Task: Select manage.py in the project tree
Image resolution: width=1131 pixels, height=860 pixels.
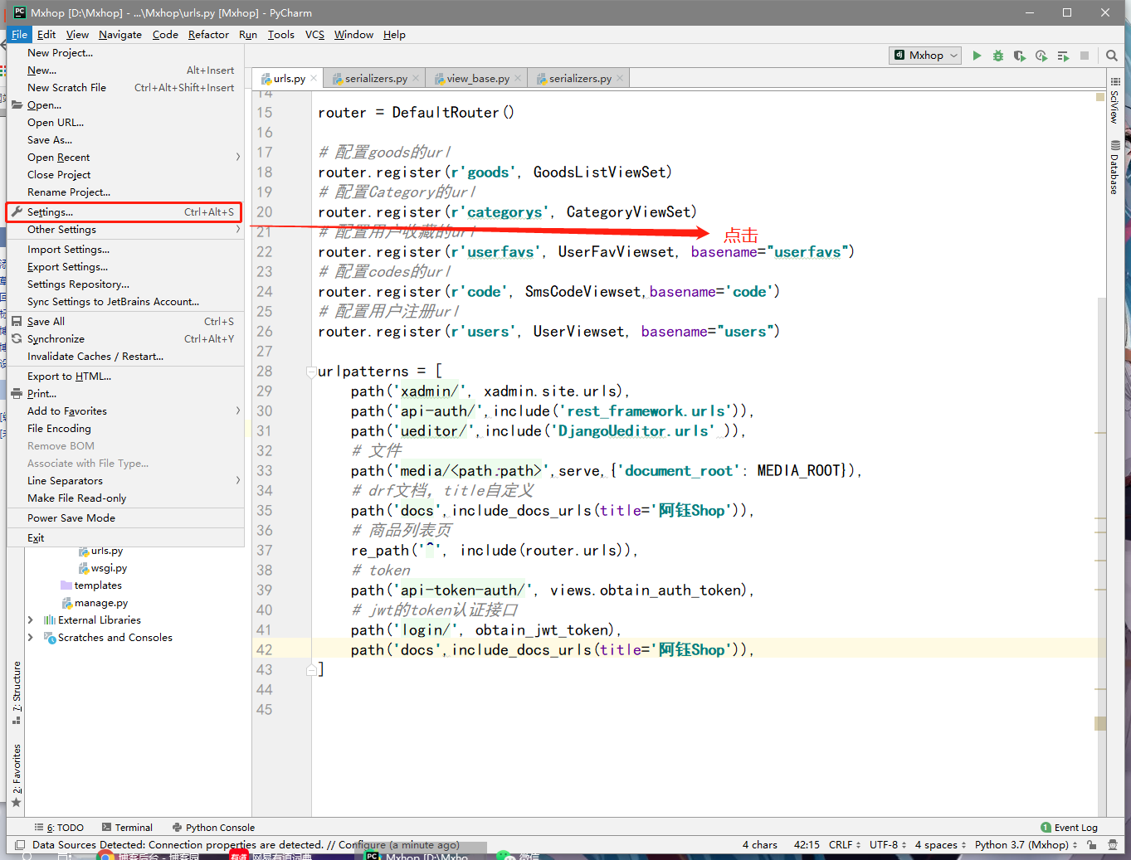Action: (100, 603)
